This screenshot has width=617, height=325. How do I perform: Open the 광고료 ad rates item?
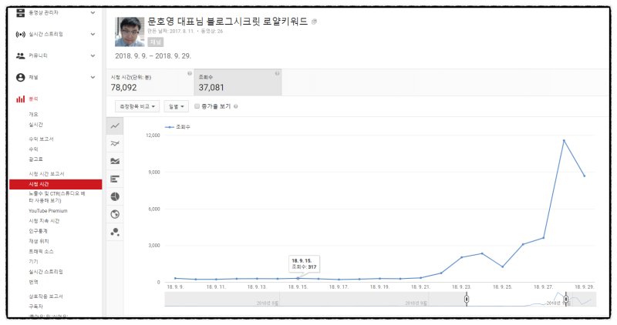(35, 159)
